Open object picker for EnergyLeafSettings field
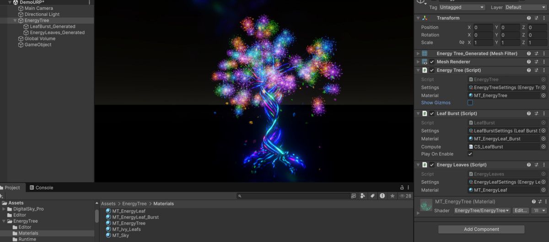Viewport: 549px width, 242px height. (x=544, y=182)
